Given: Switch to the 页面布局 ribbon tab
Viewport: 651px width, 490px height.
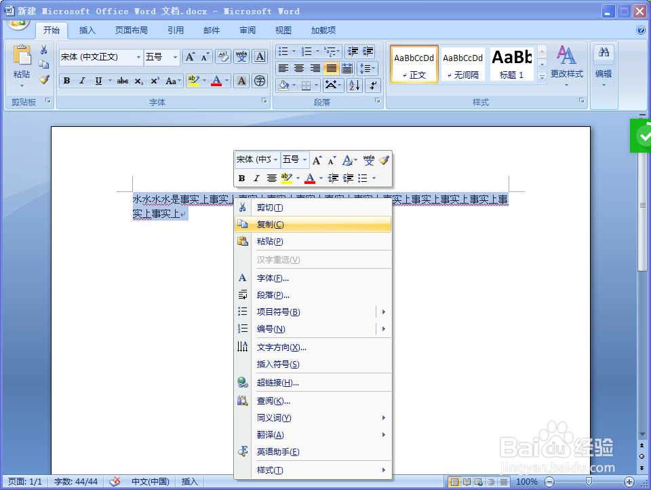Looking at the screenshot, I should click(131, 30).
